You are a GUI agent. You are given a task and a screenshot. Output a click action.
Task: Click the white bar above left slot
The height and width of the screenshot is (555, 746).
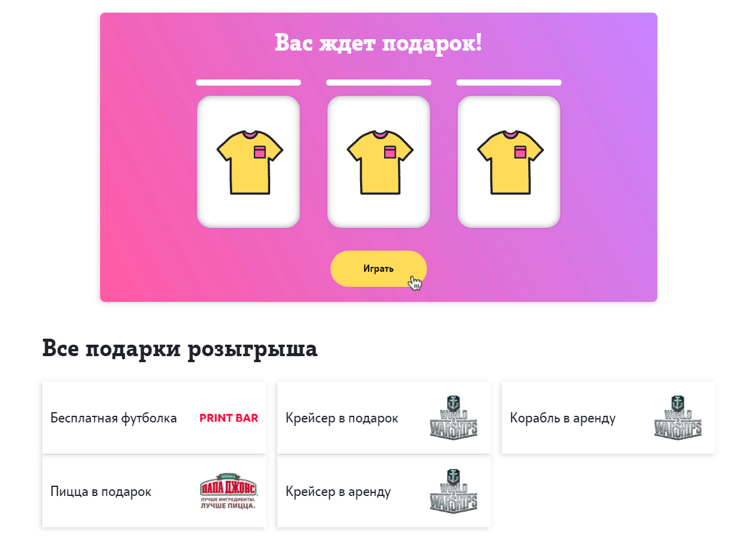[x=248, y=83]
